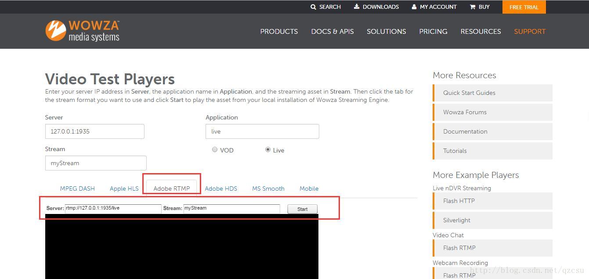Open the RESOURCES menu
This screenshot has width=589, height=279.
point(481,32)
